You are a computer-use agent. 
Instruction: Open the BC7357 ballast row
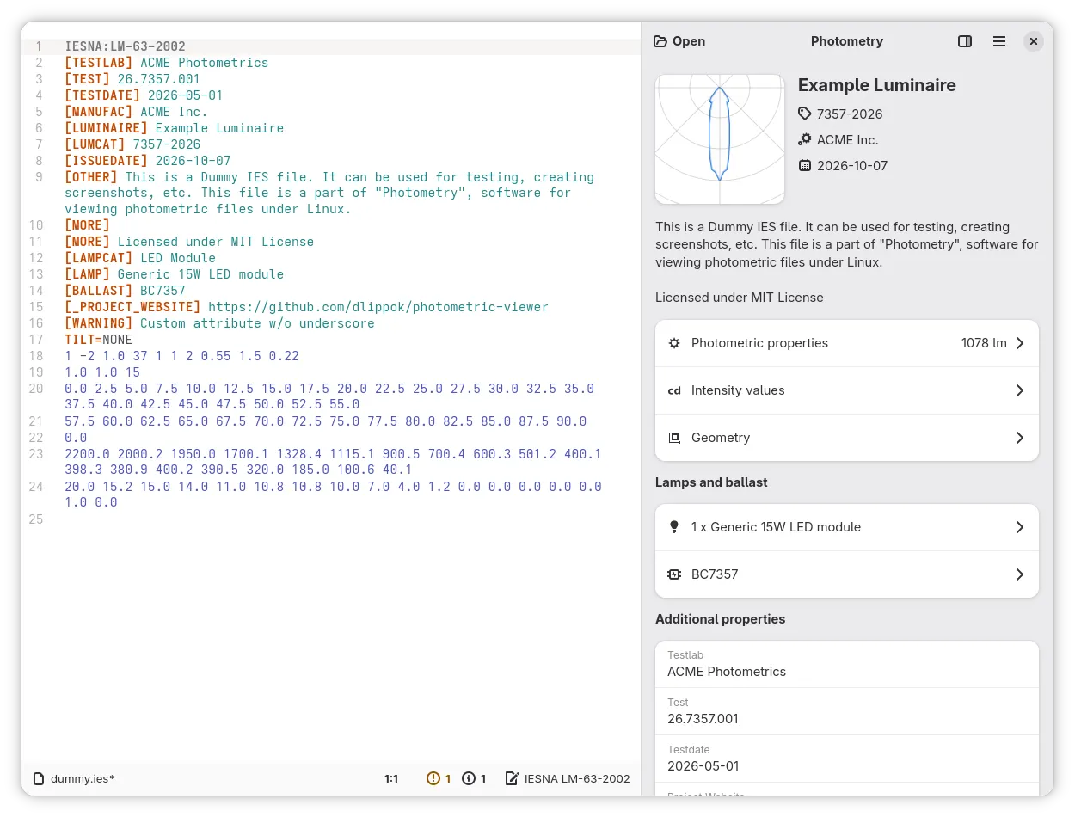click(847, 574)
